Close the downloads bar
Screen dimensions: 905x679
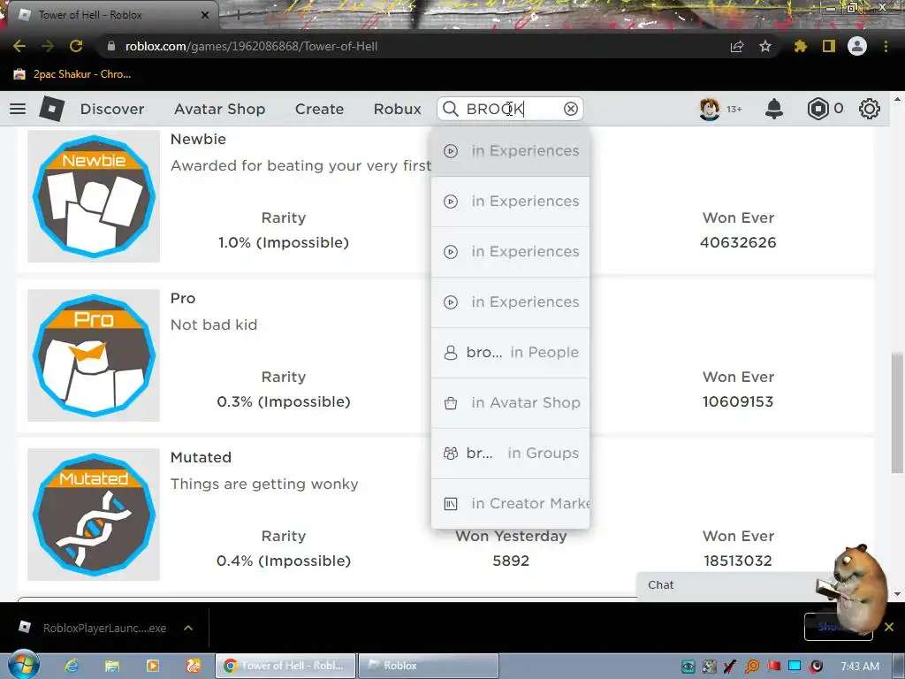(889, 627)
